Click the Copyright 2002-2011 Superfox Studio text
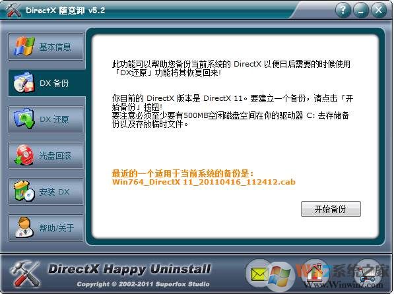 [143, 284]
